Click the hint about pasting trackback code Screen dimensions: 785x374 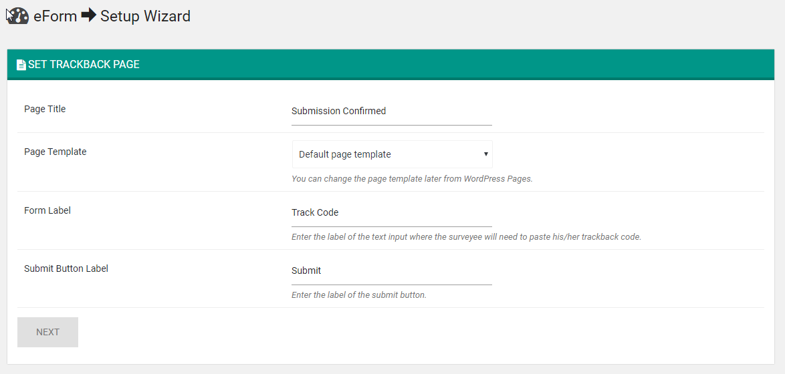466,237
